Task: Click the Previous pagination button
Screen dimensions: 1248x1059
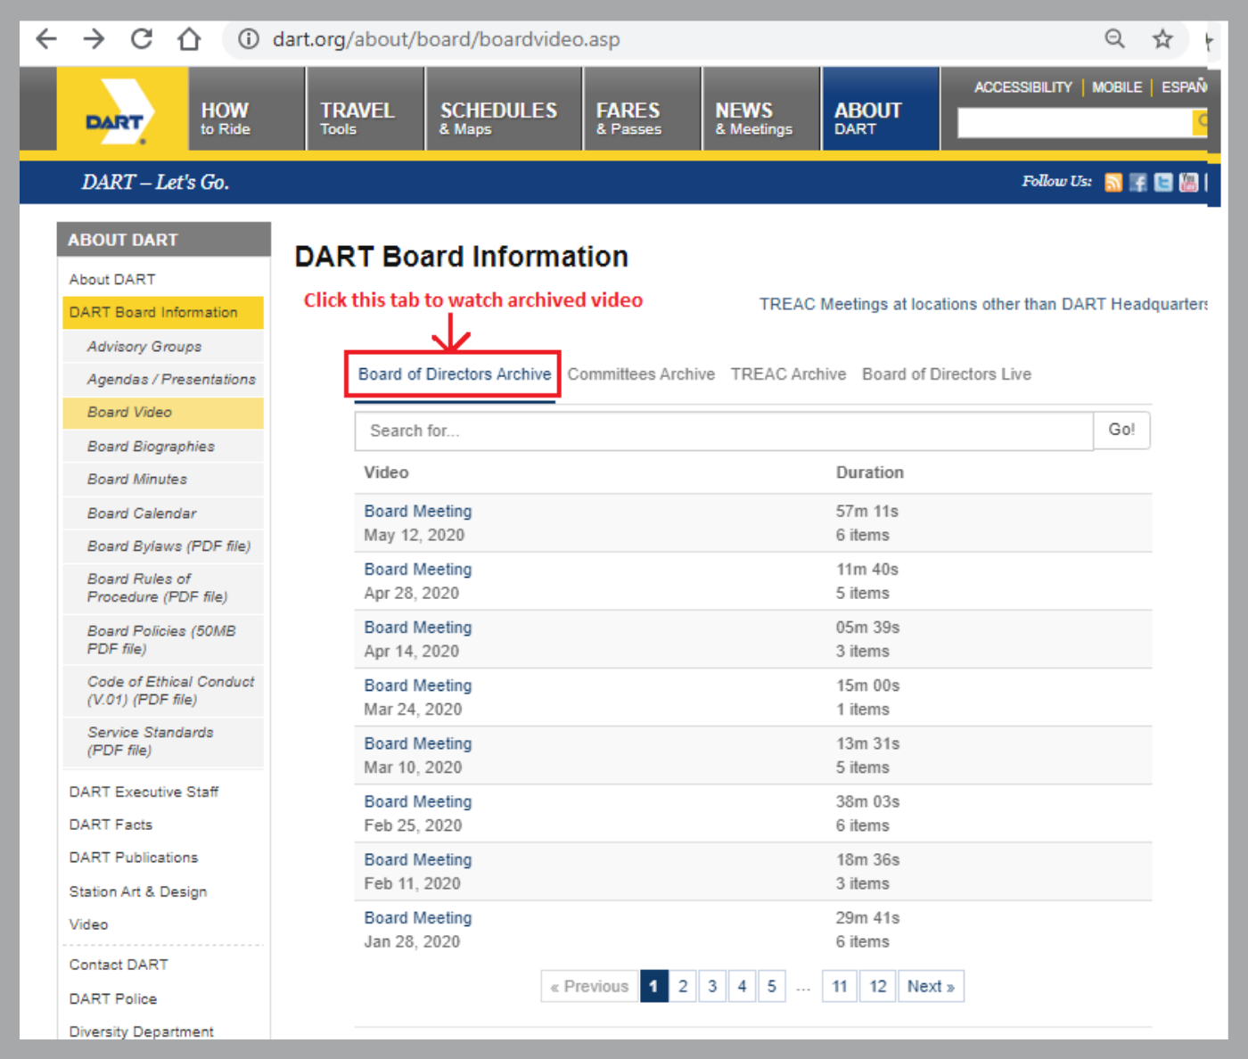Action: click(589, 987)
